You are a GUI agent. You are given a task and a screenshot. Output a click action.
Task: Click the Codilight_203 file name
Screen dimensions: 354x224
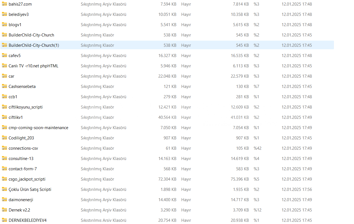(21, 138)
